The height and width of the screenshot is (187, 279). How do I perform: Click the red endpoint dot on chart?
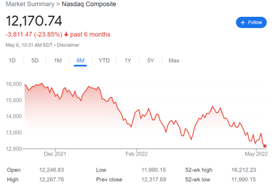[265, 146]
